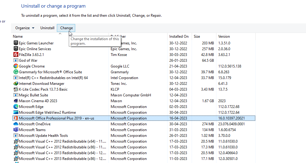Click the 16.0.10397.20021 version cell
The image size is (306, 163).
click(x=231, y=118)
